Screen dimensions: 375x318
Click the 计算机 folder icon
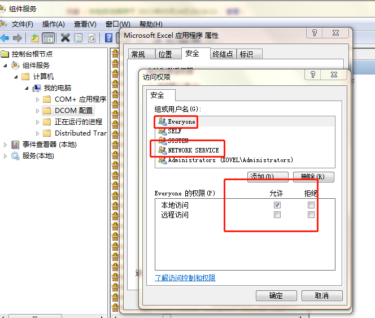(25, 77)
